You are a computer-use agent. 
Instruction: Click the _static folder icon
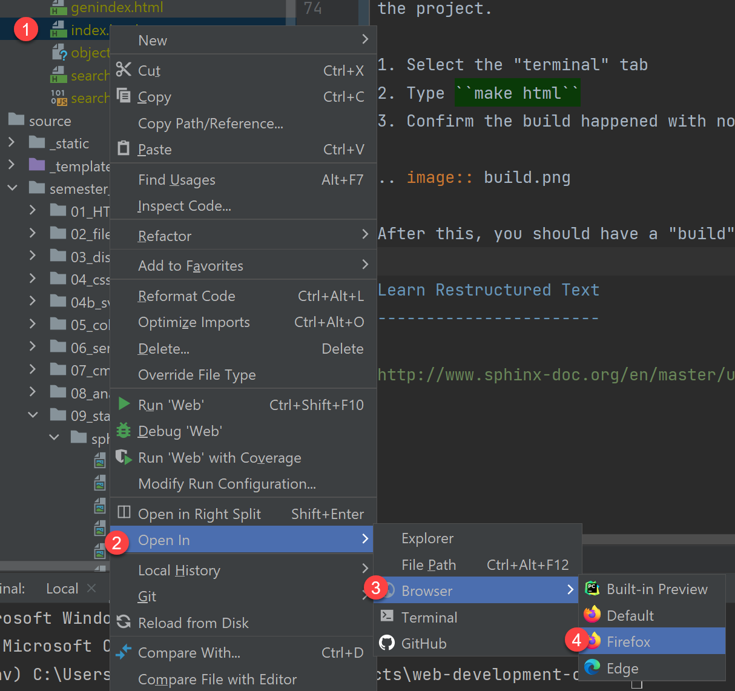[37, 142]
